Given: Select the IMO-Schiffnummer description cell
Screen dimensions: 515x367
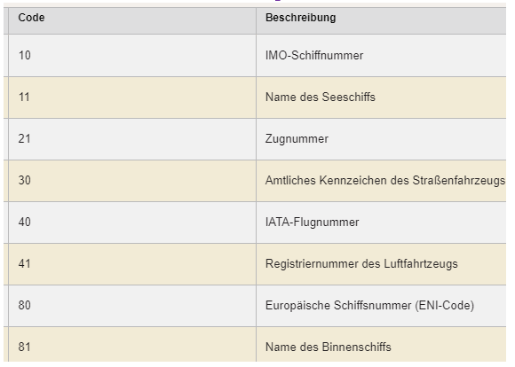Looking at the screenshot, I should 381,56.
